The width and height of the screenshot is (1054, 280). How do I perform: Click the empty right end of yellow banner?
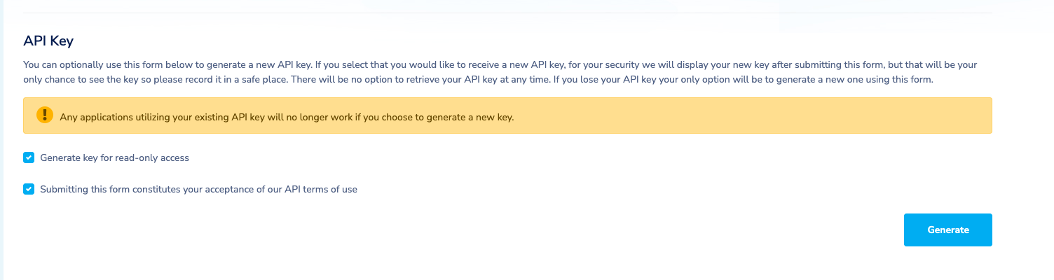841,115
